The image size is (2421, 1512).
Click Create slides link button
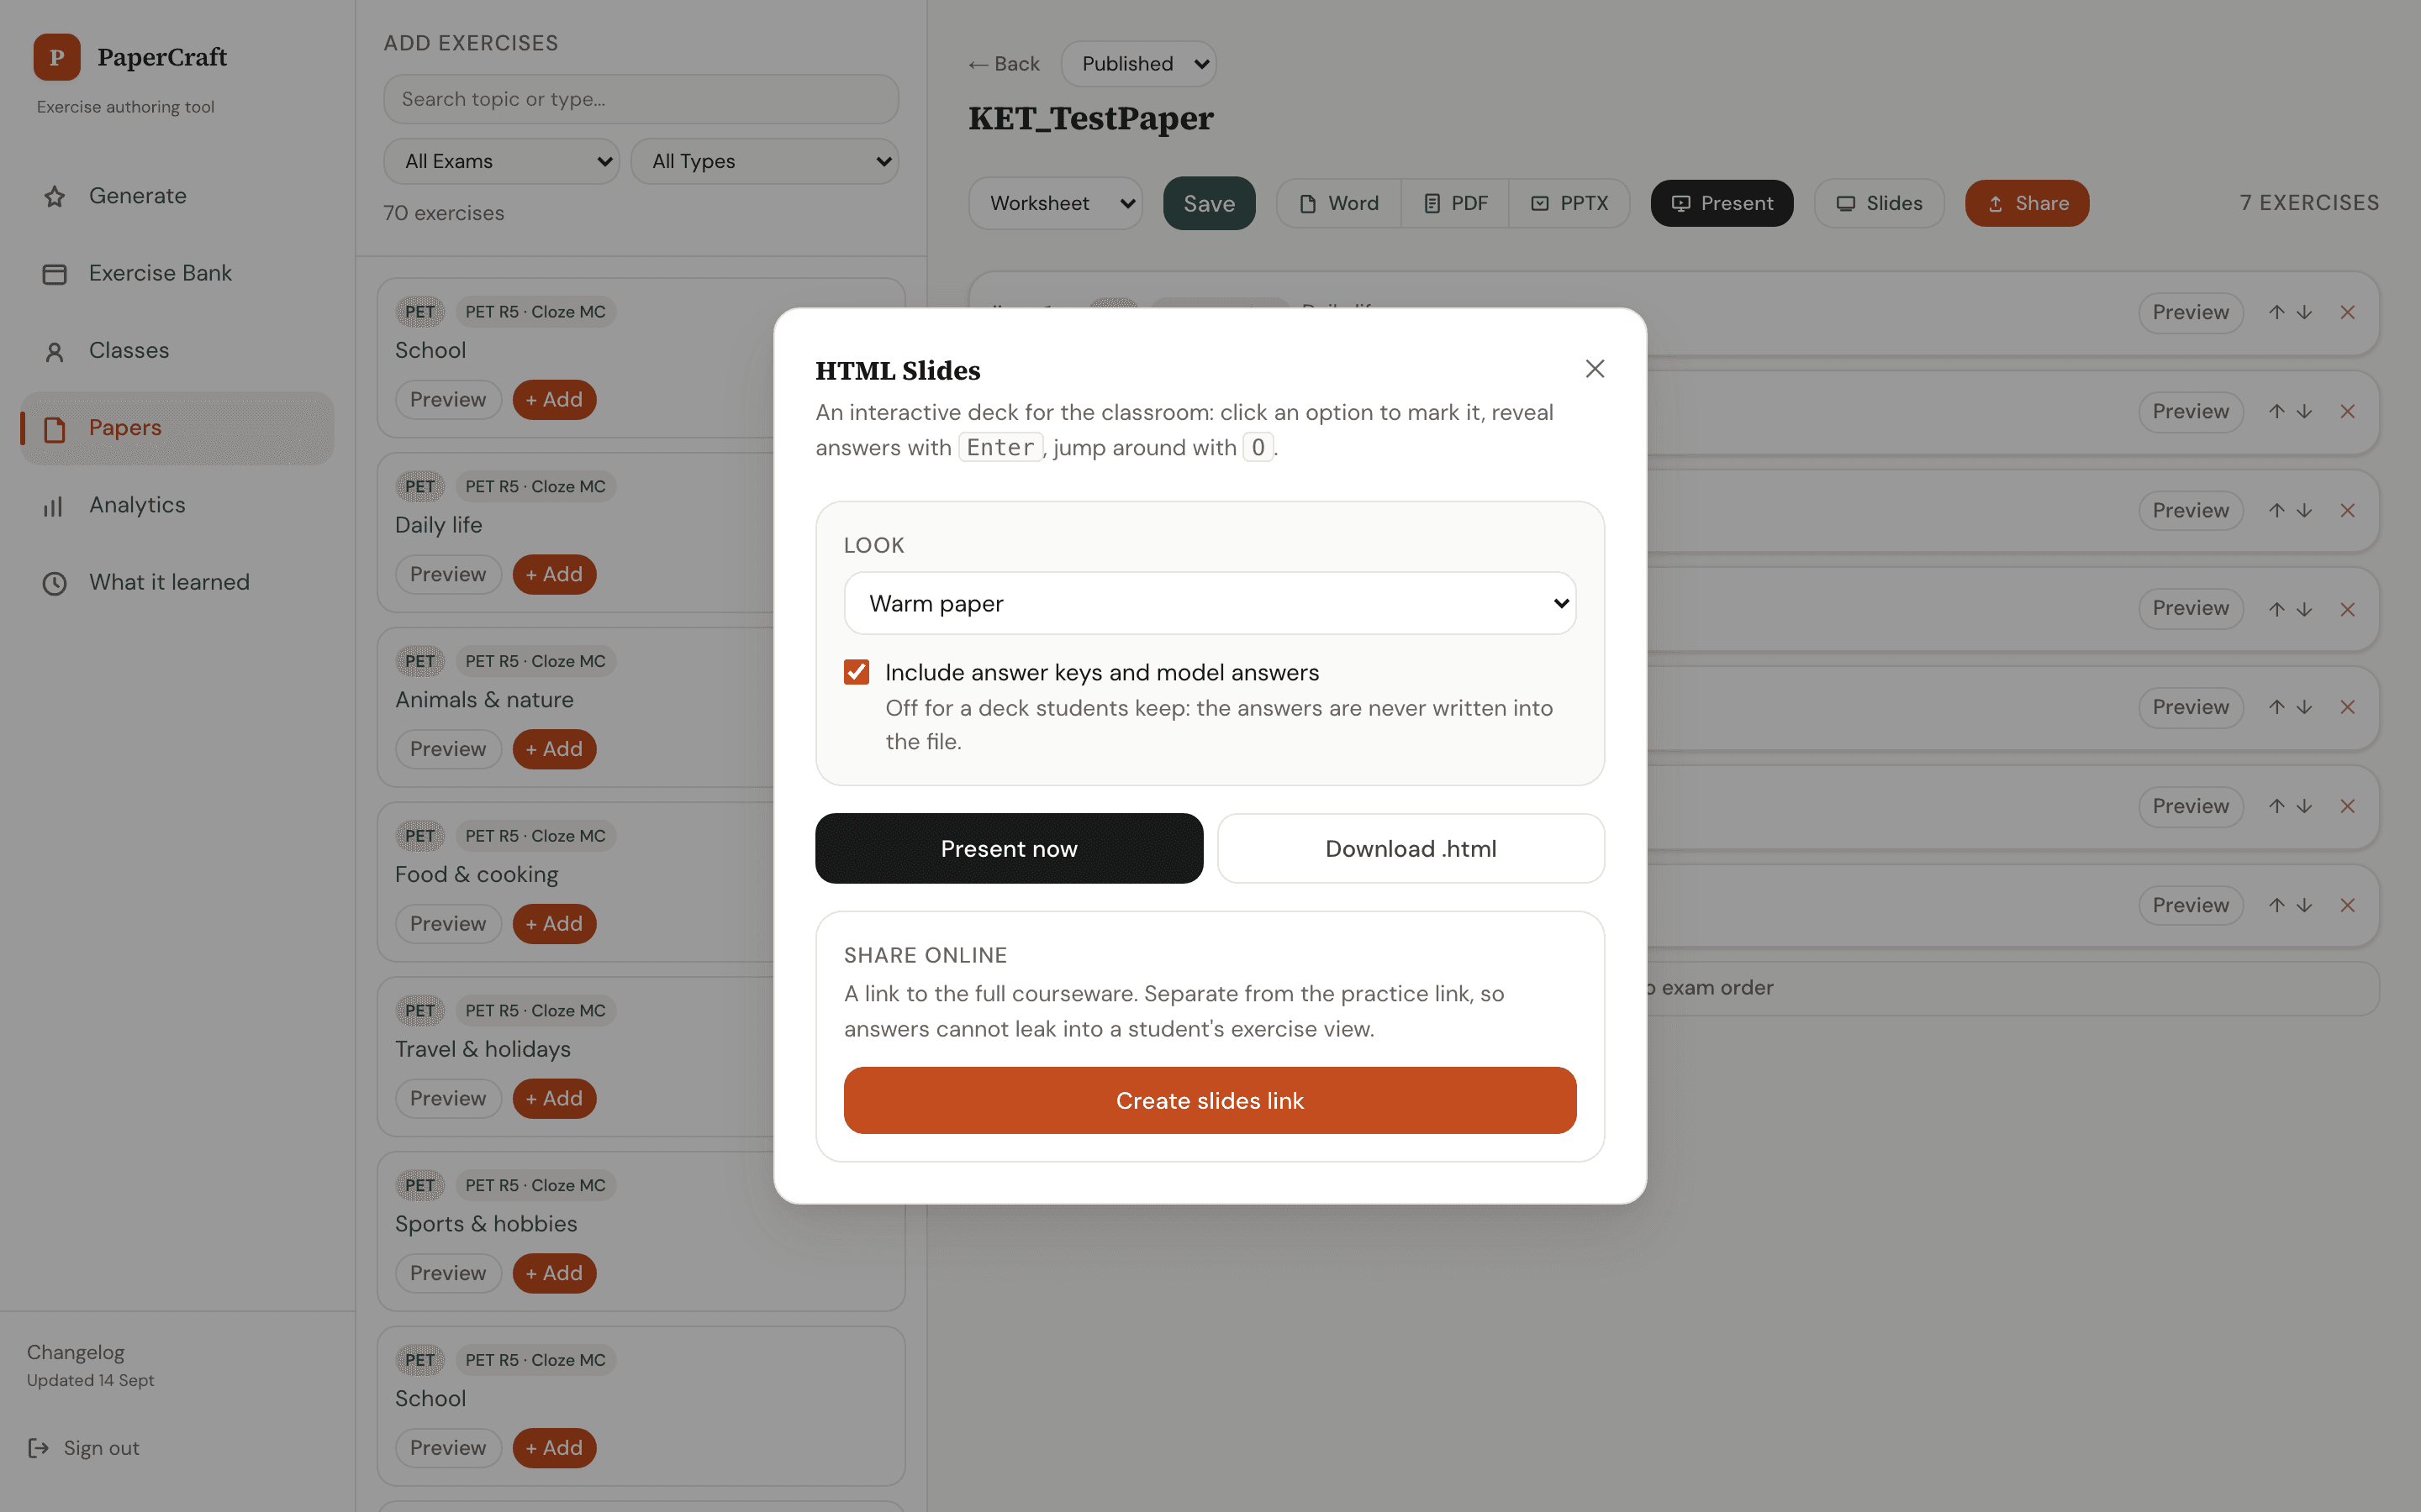pyautogui.click(x=1210, y=1100)
